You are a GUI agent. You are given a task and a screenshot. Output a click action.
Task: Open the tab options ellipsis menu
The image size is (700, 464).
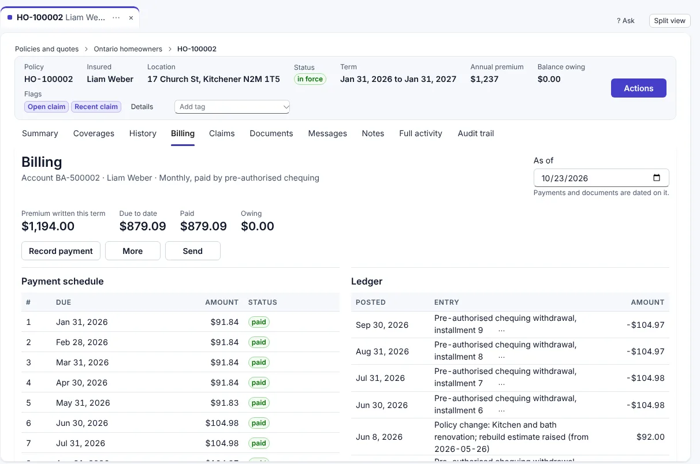pyautogui.click(x=116, y=17)
